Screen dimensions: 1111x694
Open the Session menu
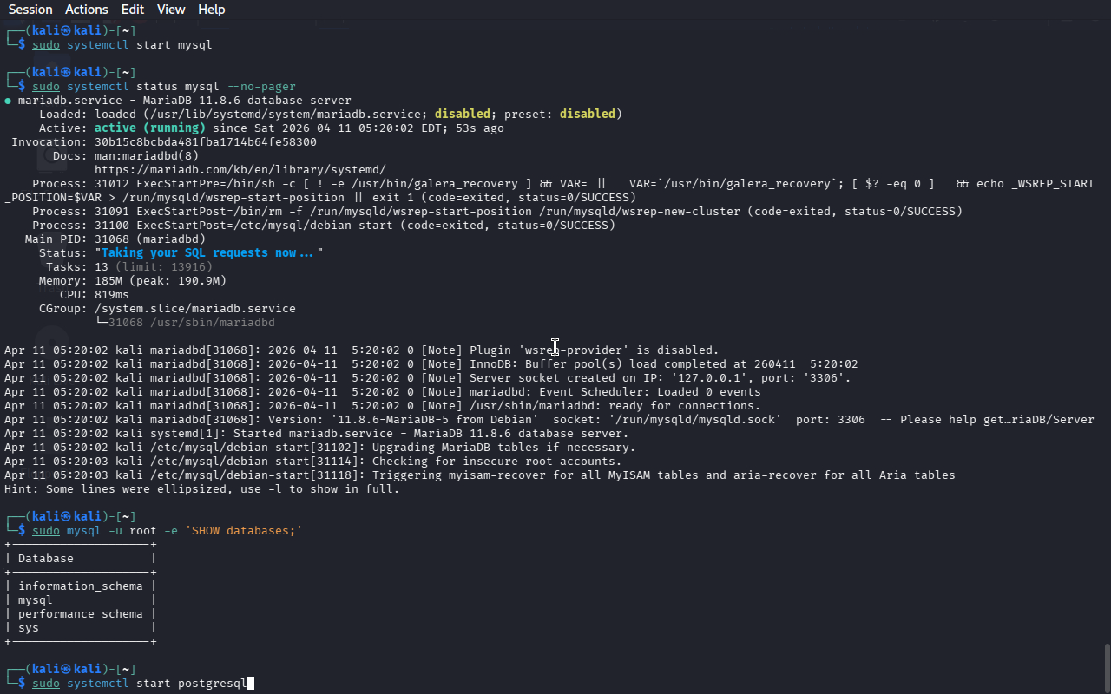30,10
